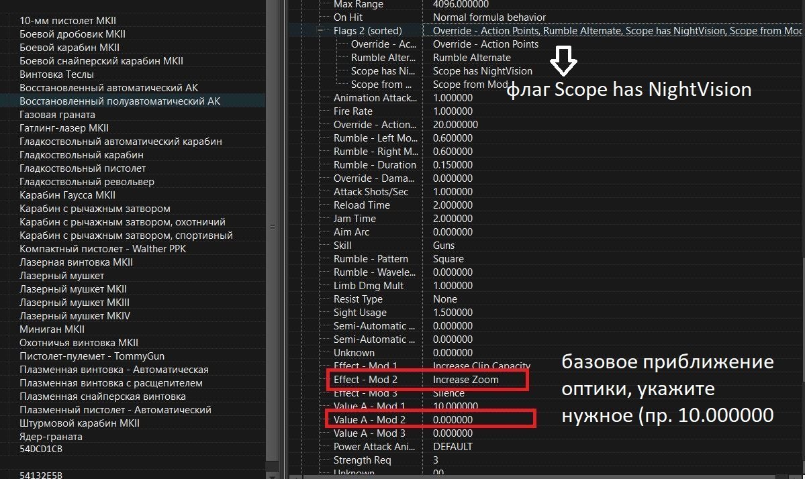Image resolution: width=805 pixels, height=479 pixels.
Task: Select Пистолет-пулемет - TommyGun in list
Action: coord(92,356)
